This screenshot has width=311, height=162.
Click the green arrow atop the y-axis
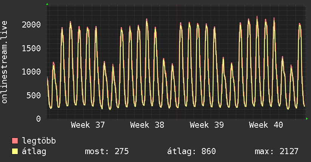pyautogui.click(x=47, y=4)
